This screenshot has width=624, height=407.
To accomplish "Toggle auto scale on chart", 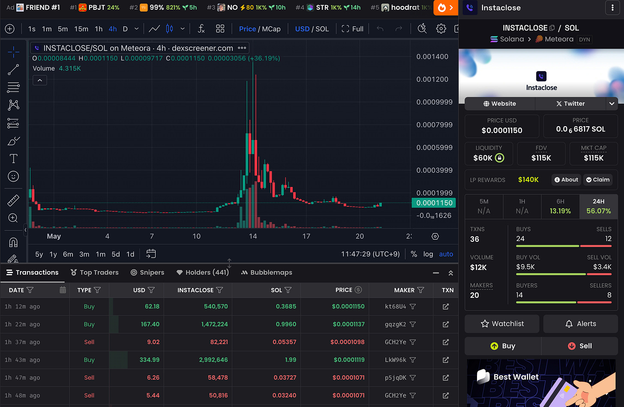I will pos(446,254).
